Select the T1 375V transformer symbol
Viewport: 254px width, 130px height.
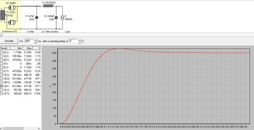[x=3, y=15]
